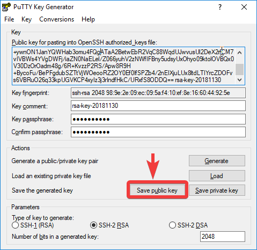This screenshot has width=257, height=250.
Task: Open the File menu
Action: 9,19
